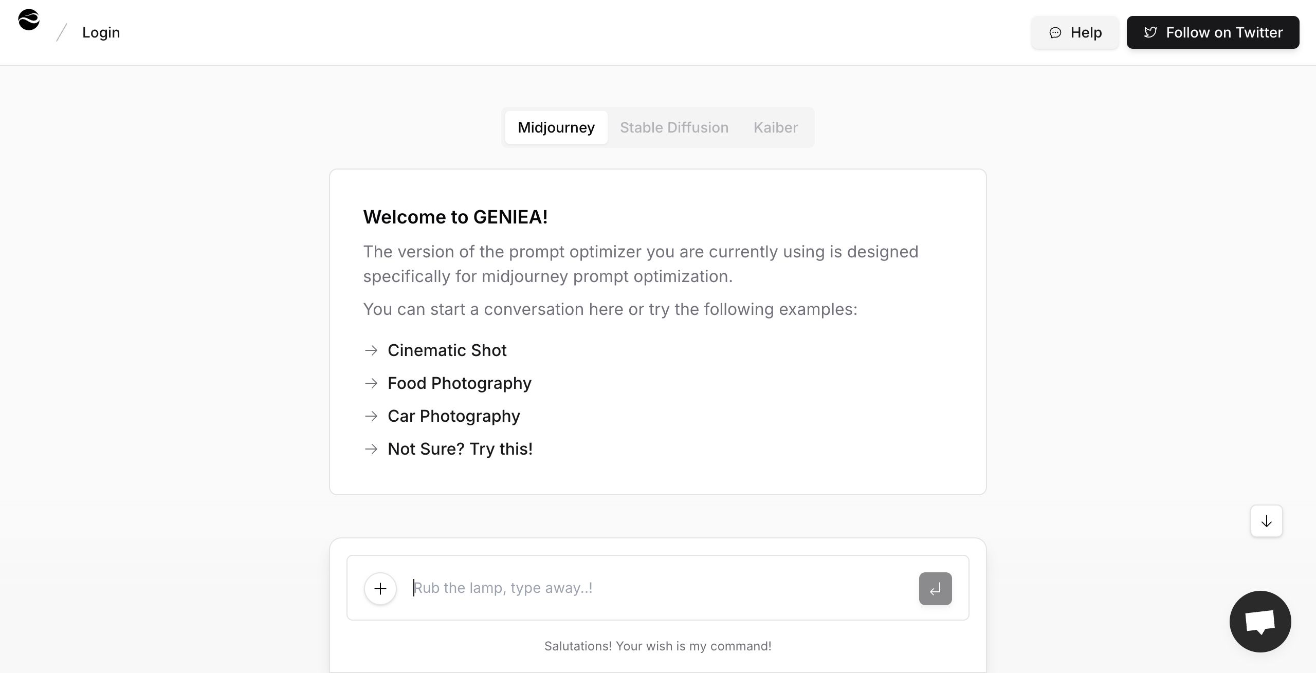Image resolution: width=1316 pixels, height=673 pixels.
Task: Choose the Food Photography example
Action: point(459,383)
